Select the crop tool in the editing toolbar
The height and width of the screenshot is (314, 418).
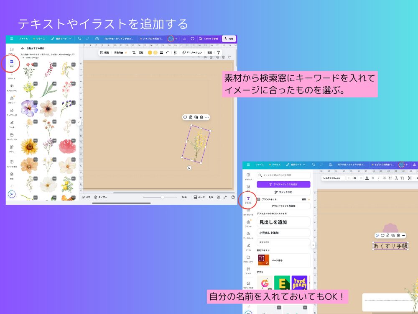pos(134,52)
